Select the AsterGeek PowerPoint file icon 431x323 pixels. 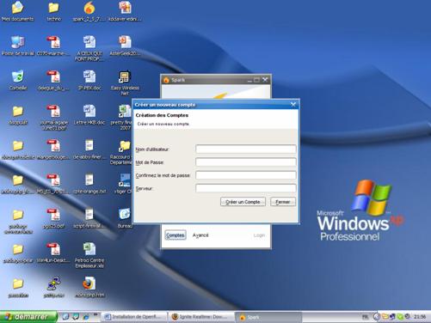point(125,46)
